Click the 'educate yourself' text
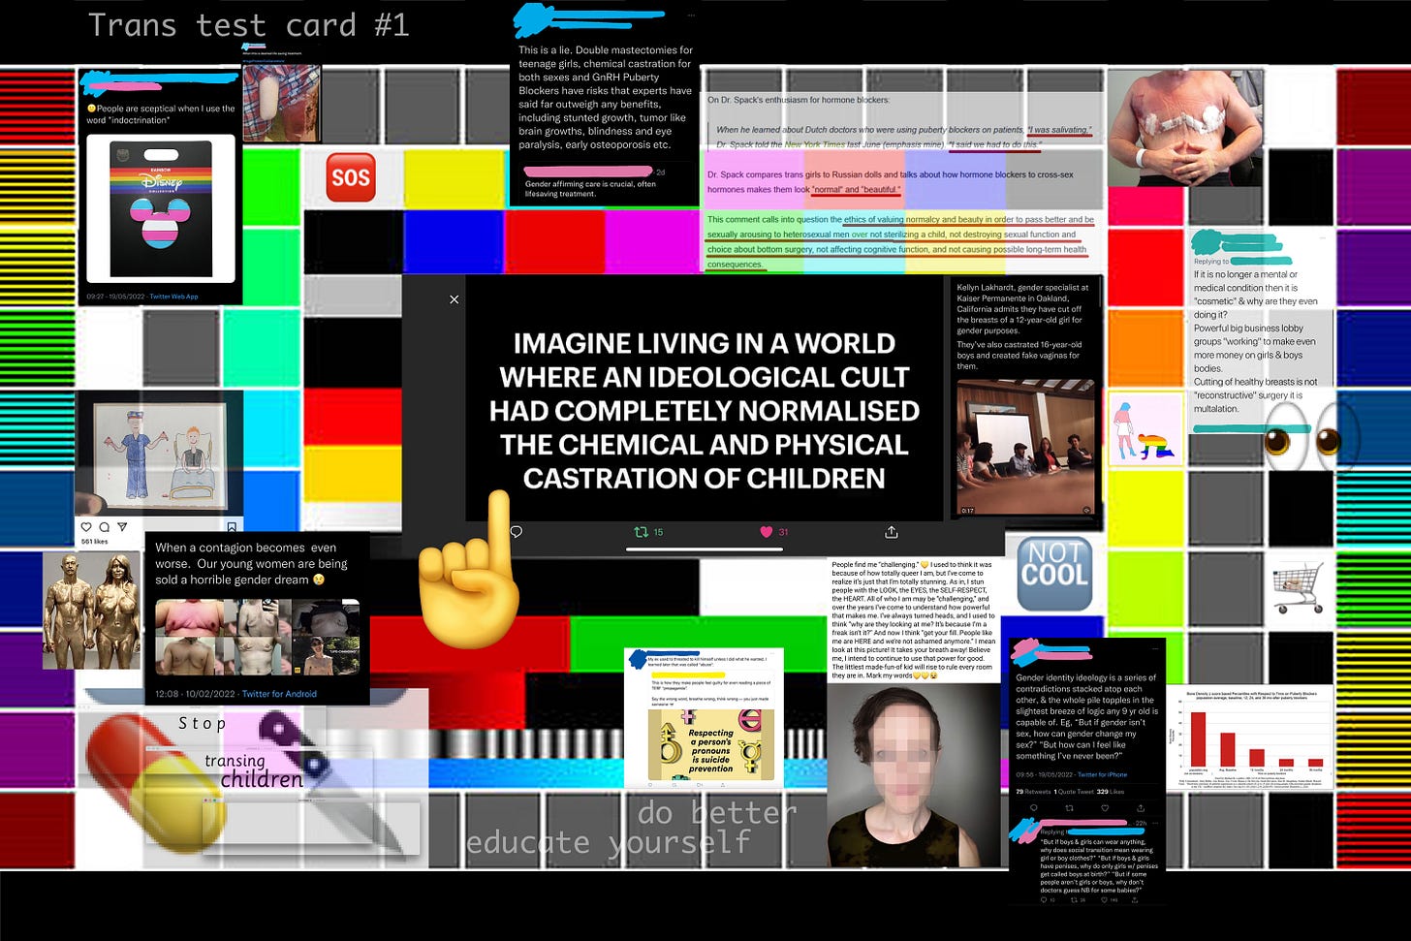The image size is (1411, 941). (x=609, y=842)
